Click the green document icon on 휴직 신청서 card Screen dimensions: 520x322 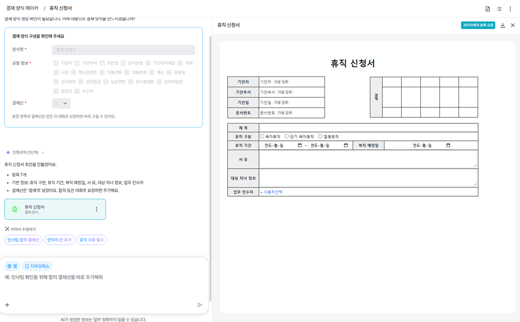pyautogui.click(x=15, y=209)
